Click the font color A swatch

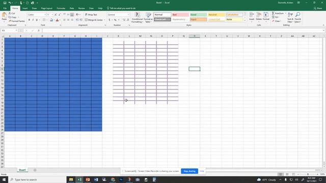[x=58, y=20]
